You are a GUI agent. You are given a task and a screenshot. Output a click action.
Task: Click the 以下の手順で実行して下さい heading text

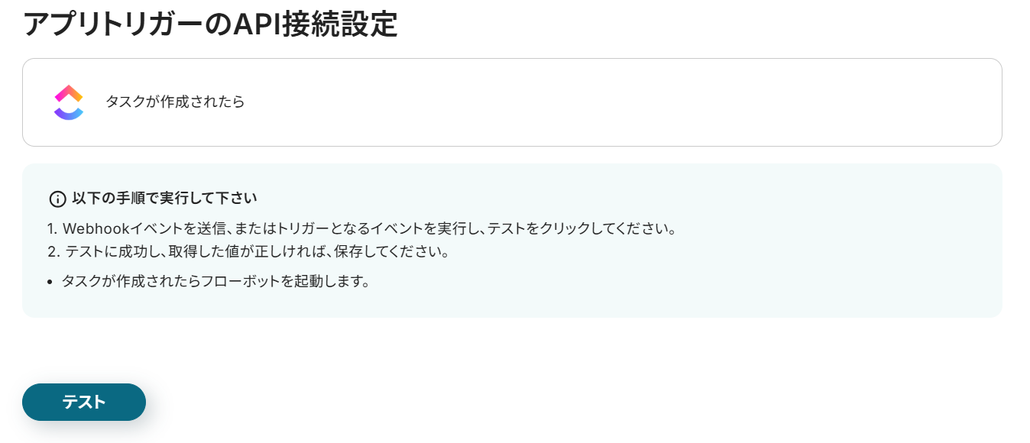[x=164, y=199]
